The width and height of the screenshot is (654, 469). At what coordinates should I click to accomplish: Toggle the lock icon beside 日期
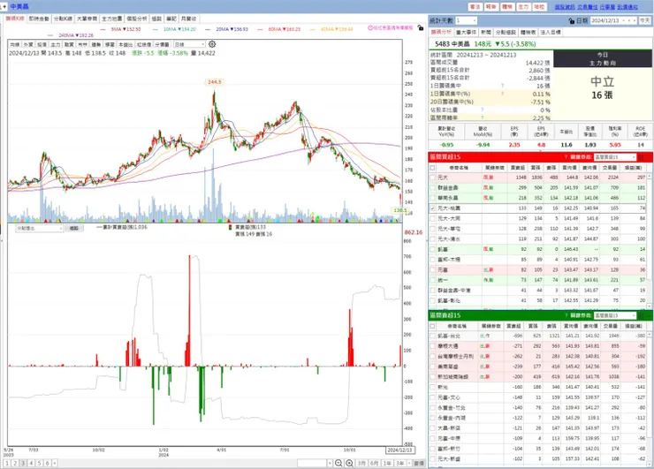tap(572, 20)
